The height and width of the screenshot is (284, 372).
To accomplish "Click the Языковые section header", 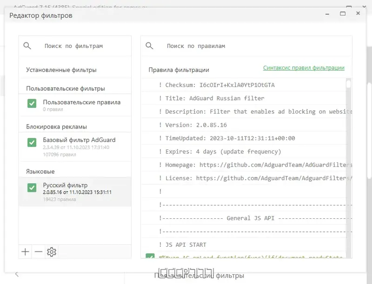I will 40,171.
